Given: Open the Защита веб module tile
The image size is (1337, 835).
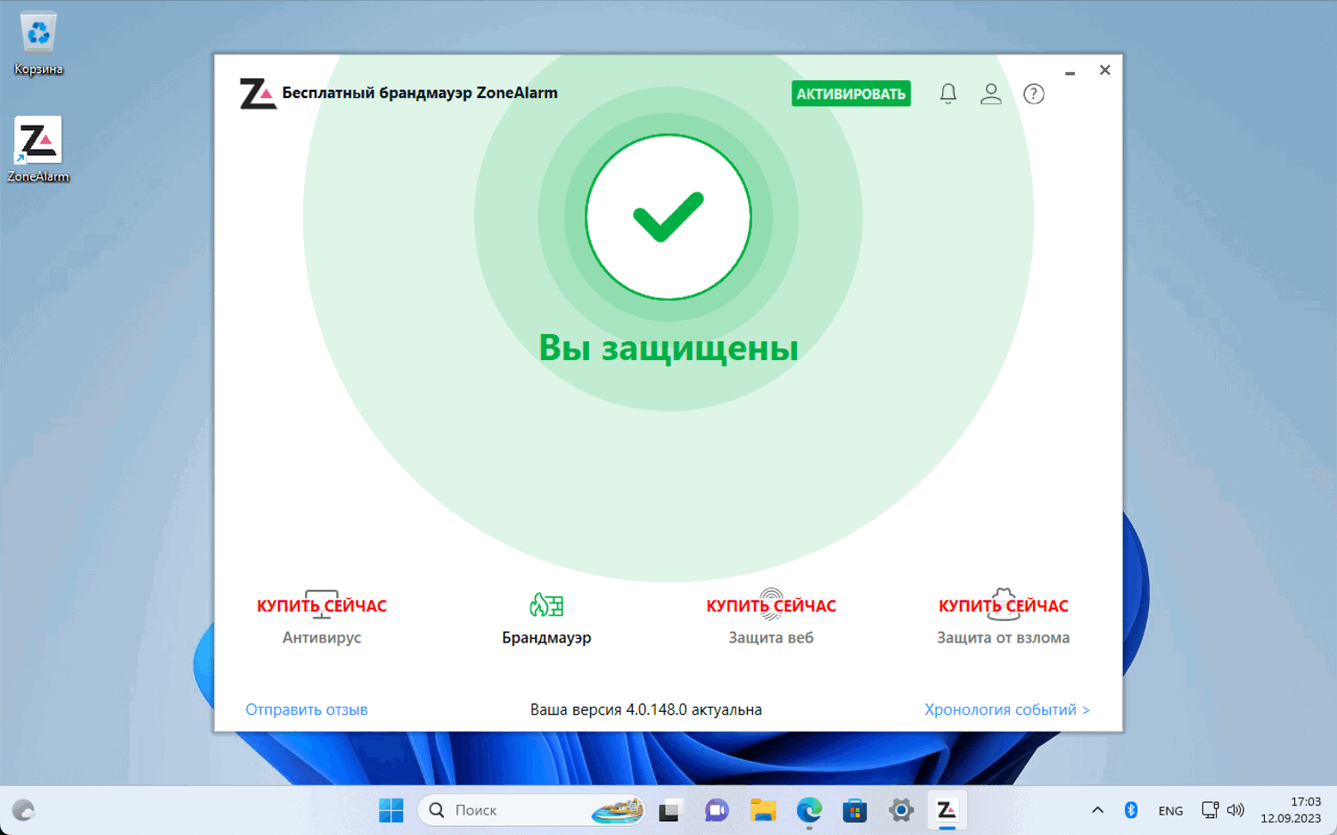Looking at the screenshot, I should coord(771,617).
